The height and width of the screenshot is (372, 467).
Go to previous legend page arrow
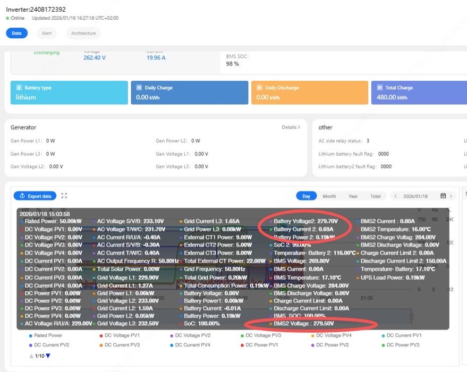click(x=31, y=356)
